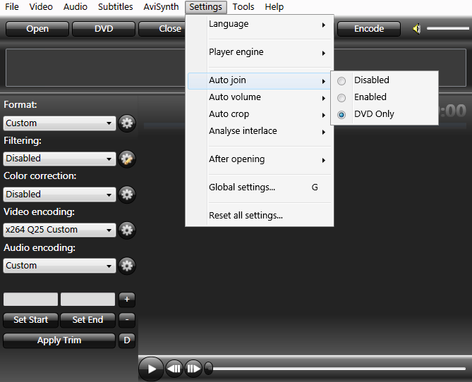Image resolution: width=472 pixels, height=382 pixels.
Task: Click the Color correction gear icon
Action: tap(127, 195)
